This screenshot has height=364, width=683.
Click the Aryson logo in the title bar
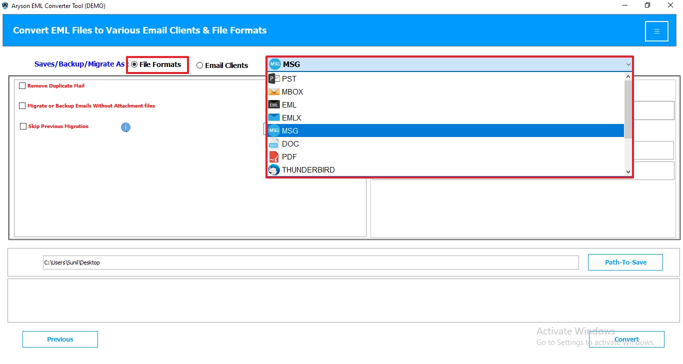coord(5,5)
